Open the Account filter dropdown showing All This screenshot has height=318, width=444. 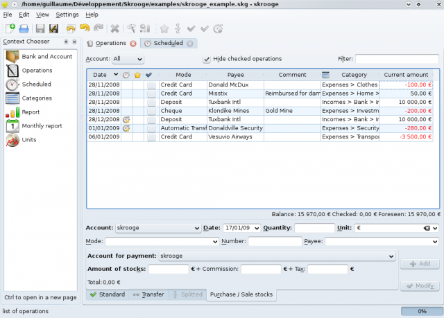coord(127,60)
